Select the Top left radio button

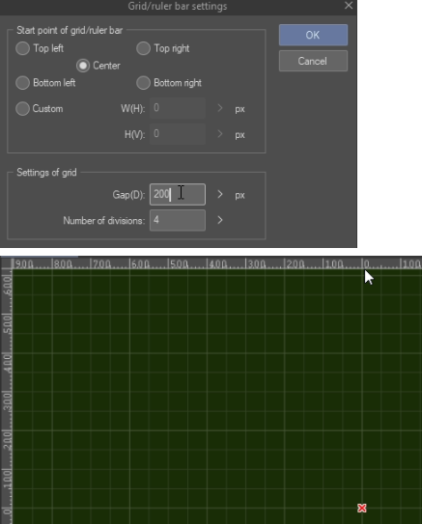coord(23,48)
